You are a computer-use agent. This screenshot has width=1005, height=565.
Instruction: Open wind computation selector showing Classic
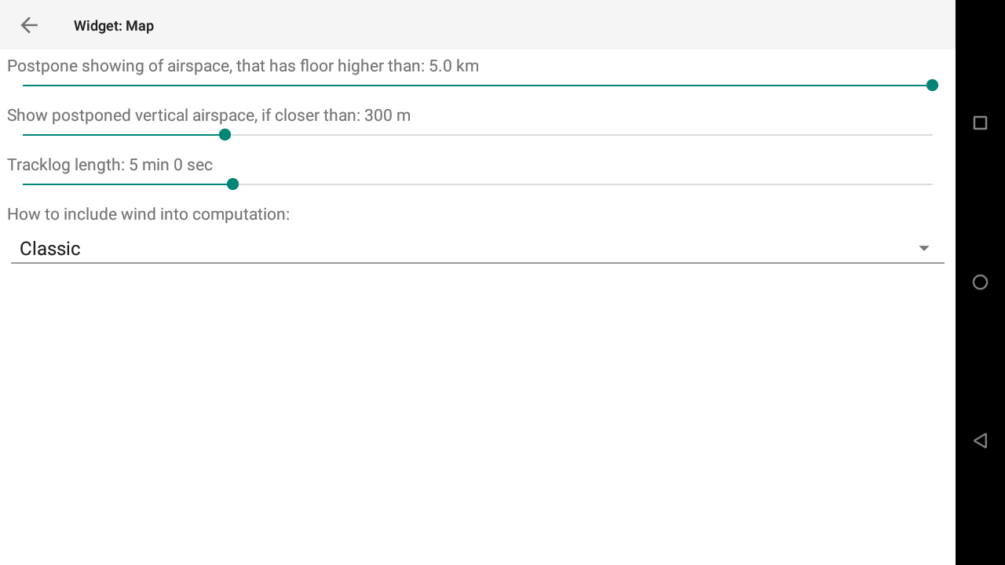pyautogui.click(x=471, y=249)
